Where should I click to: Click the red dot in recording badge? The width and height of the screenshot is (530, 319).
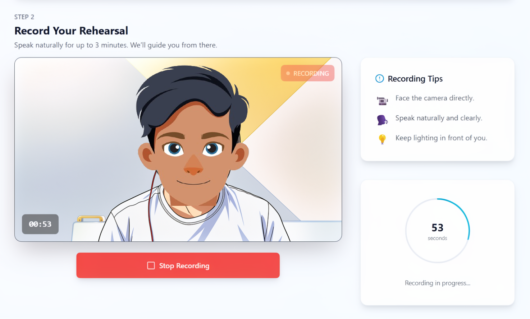(288, 73)
